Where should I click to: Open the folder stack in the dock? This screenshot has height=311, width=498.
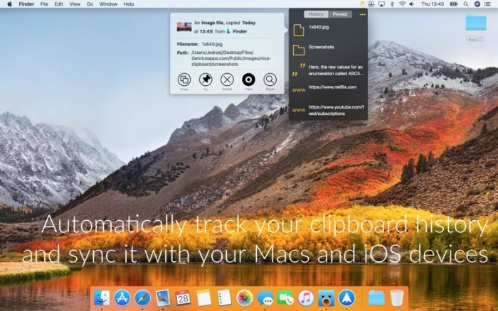click(x=376, y=298)
